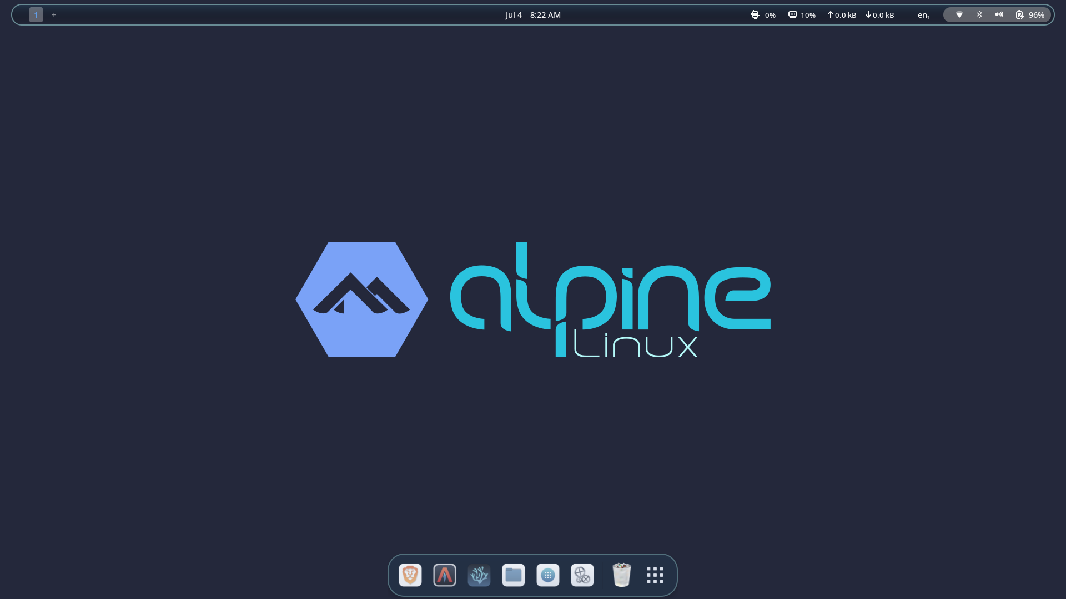Open the file manager folder icon
The image size is (1066, 599).
tap(514, 575)
